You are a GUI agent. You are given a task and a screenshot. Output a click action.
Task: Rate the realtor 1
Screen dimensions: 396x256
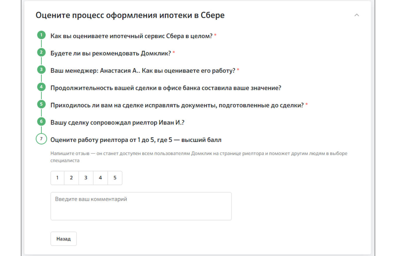pos(57,178)
